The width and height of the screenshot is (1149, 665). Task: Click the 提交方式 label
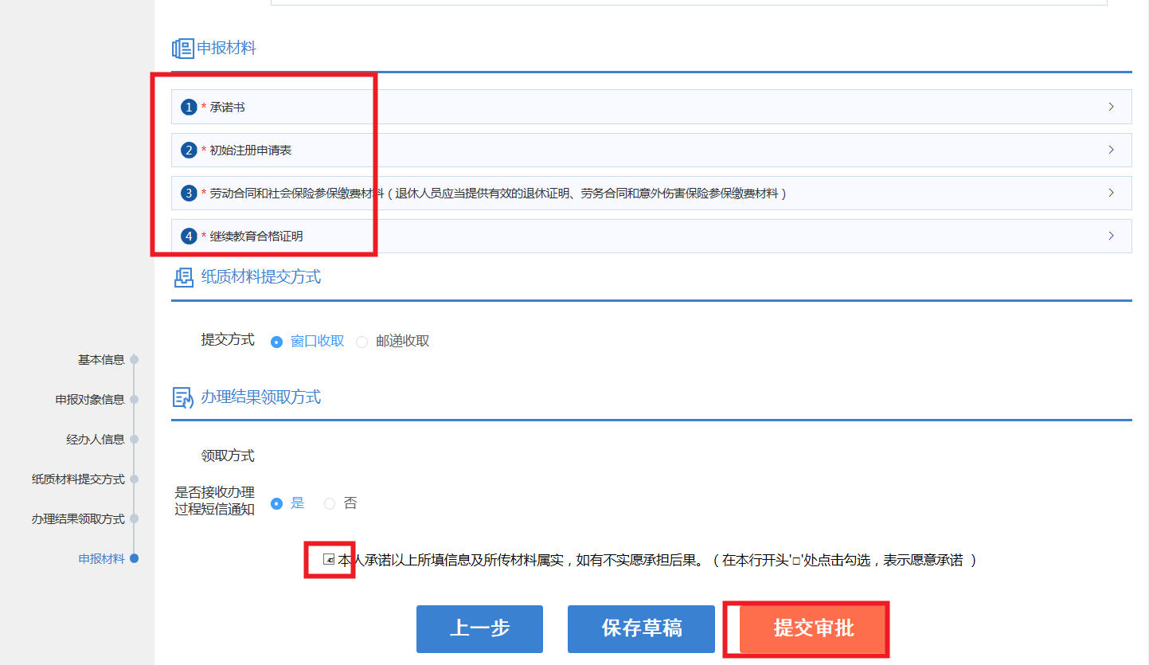pos(228,340)
